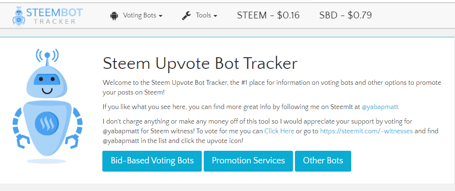Screen dimensions: 455x191
Task: Click the wrench icon beside Tools
Action: pyautogui.click(x=186, y=16)
